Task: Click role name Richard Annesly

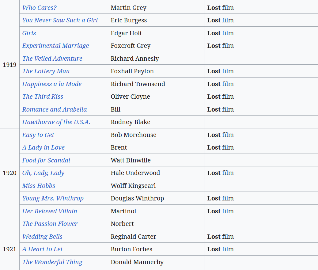Action: [x=135, y=59]
